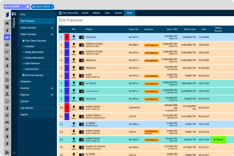The height and width of the screenshot is (156, 234).
Task: Click the blue R badge in fat-2080-x row
Action: point(67,45)
